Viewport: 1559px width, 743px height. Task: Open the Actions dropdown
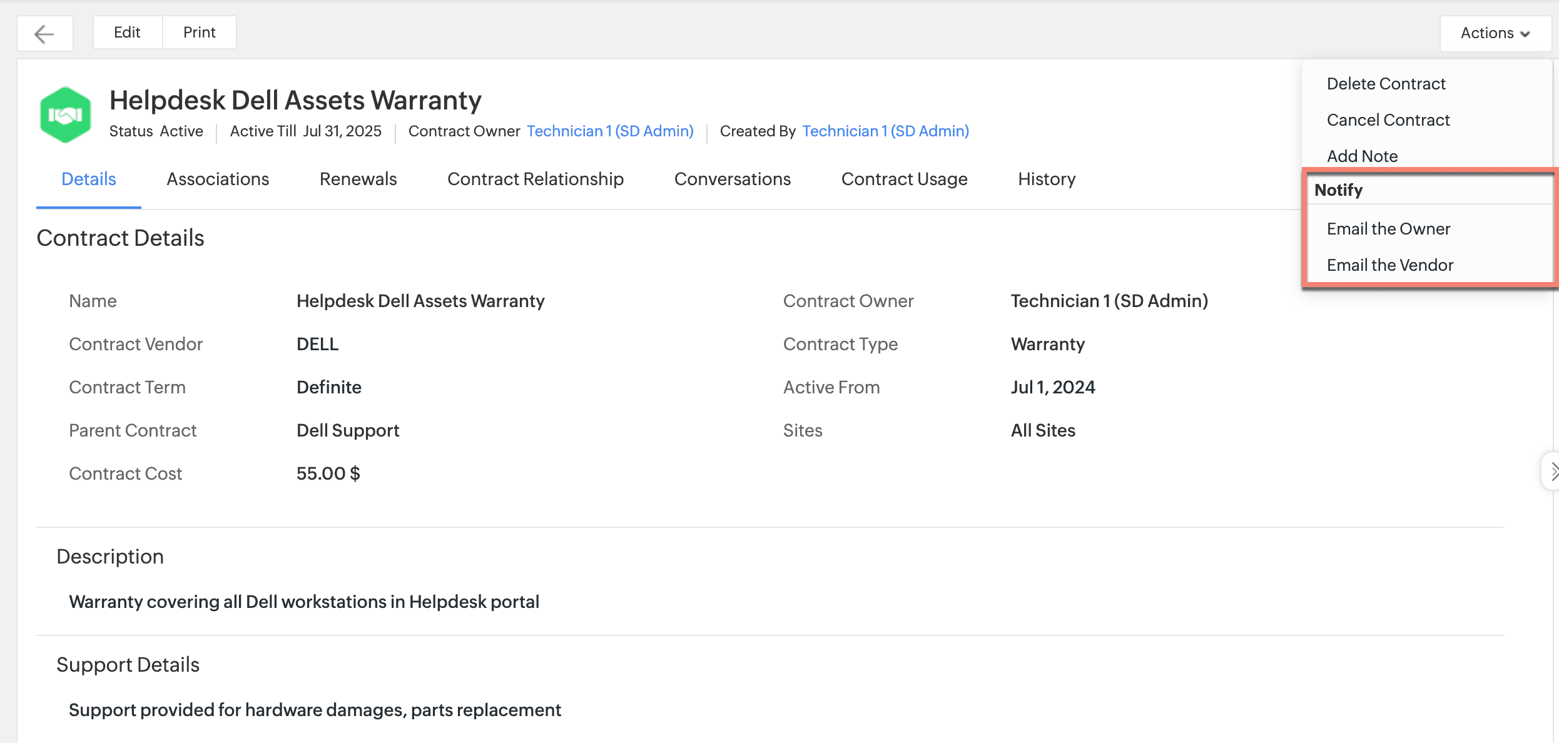(1495, 33)
